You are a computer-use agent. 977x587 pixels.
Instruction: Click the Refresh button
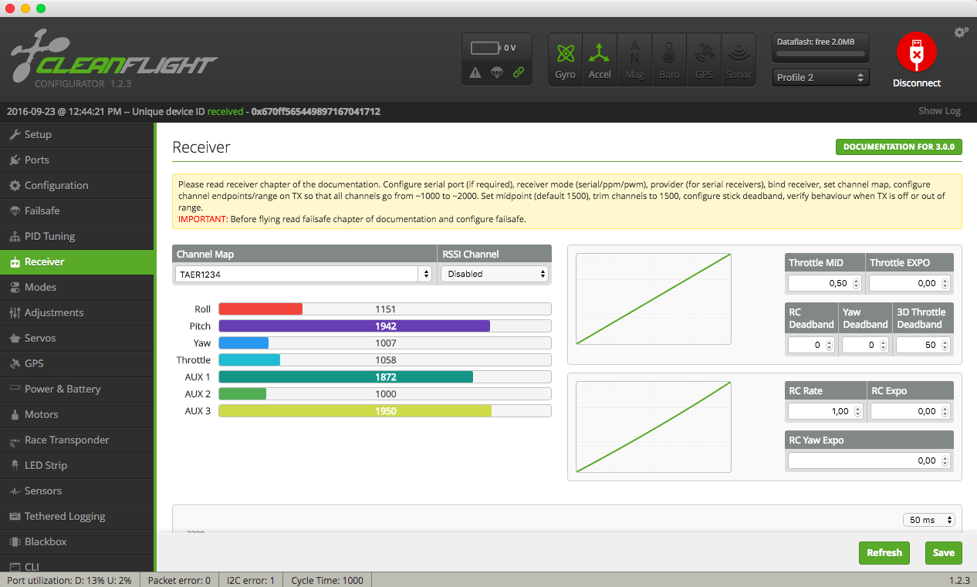point(884,552)
